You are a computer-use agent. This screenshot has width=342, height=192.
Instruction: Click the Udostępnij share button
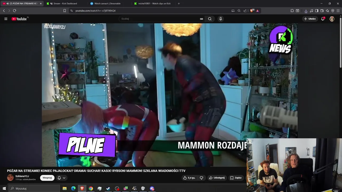pyautogui.click(x=217, y=178)
